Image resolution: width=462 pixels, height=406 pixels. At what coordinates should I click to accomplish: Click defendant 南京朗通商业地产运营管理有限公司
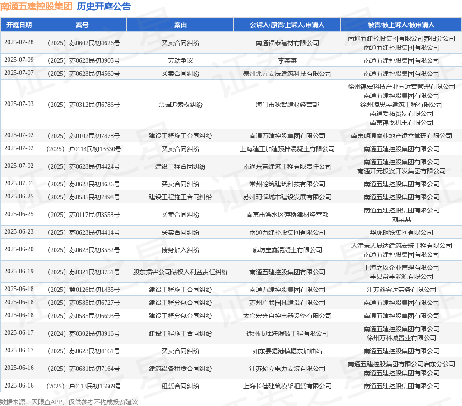(401, 136)
